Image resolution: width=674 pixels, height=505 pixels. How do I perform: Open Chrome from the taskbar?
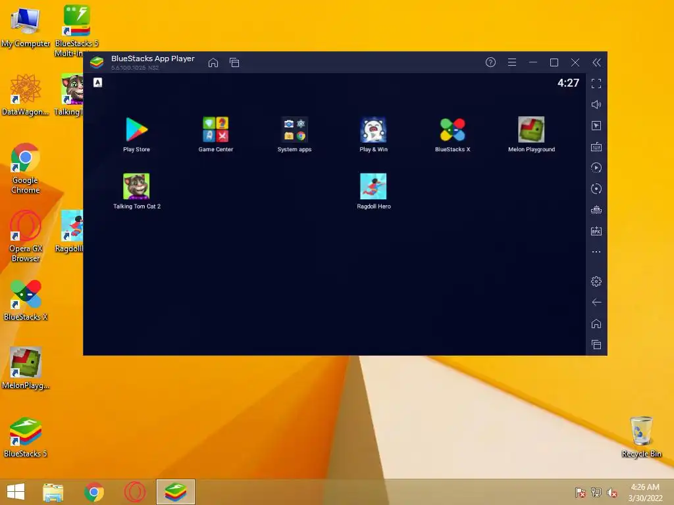tap(94, 492)
